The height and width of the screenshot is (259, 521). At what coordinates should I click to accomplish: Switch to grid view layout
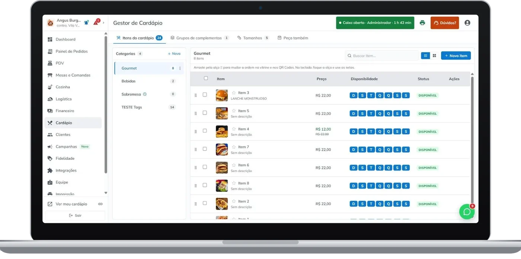click(434, 56)
